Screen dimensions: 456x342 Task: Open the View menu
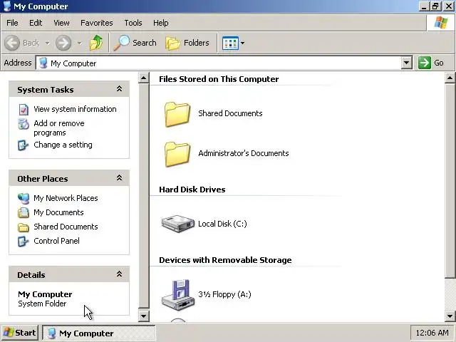click(61, 23)
